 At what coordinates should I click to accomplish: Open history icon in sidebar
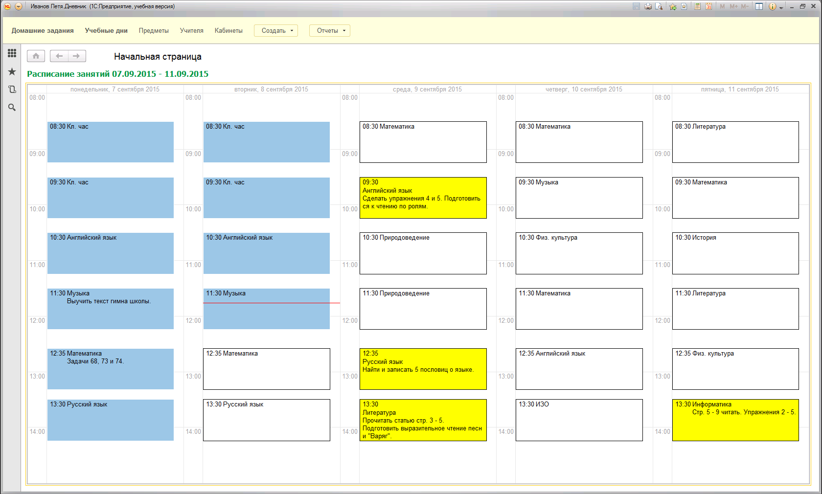click(x=12, y=89)
